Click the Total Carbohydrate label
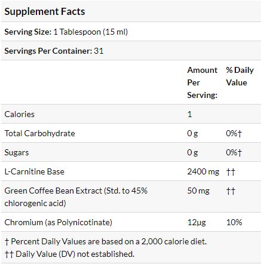Viewport: 261px width, 264px height. [39, 133]
